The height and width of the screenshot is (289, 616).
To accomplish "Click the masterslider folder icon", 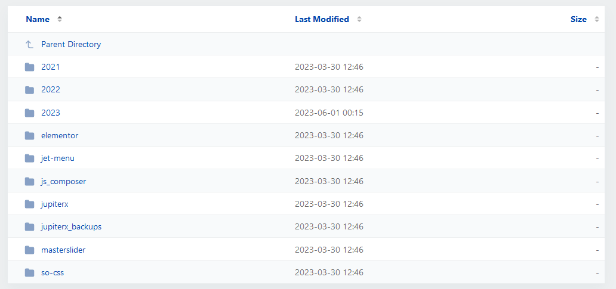I will coord(29,250).
